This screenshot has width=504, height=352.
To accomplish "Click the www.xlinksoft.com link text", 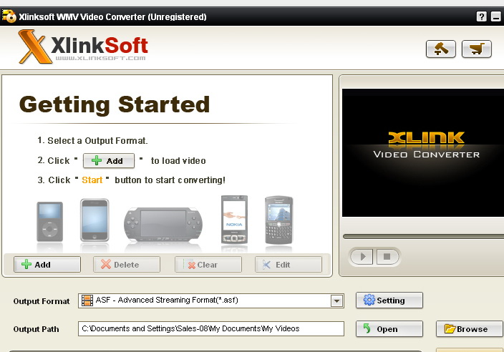I will (x=101, y=58).
